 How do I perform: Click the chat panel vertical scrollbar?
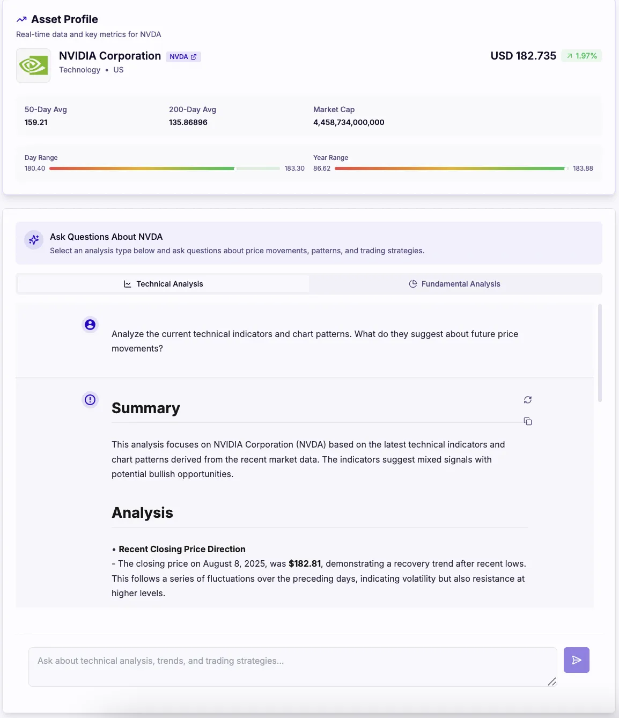point(600,353)
